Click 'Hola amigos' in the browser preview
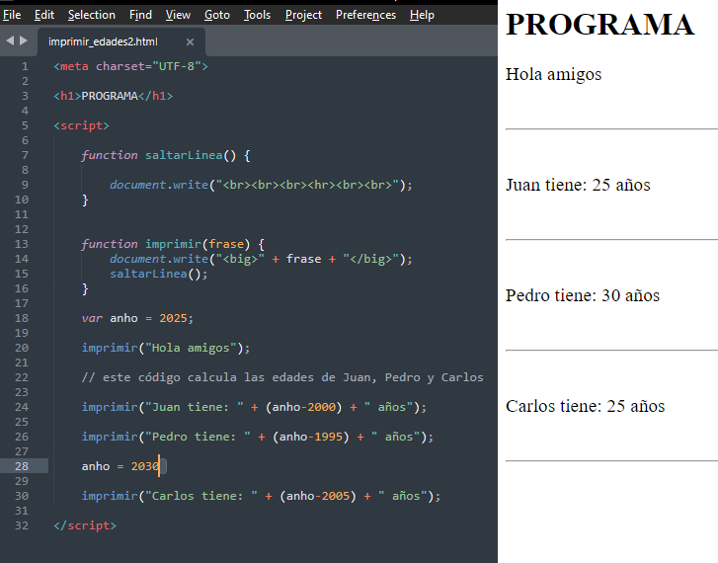 (x=554, y=75)
